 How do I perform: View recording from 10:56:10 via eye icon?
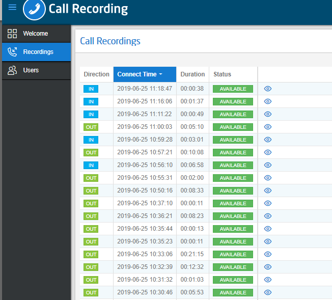268,165
